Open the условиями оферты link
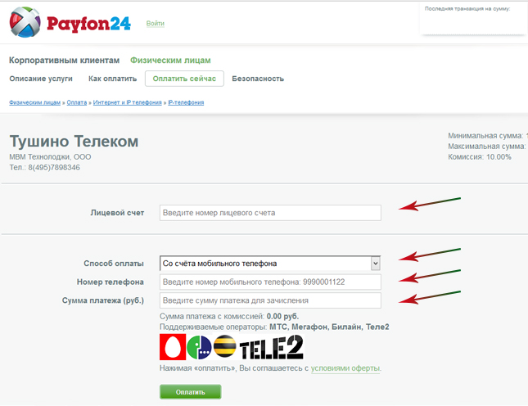 point(345,368)
